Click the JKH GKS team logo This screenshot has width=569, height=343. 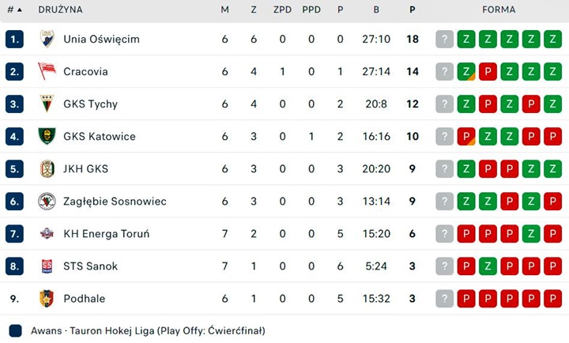(47, 168)
